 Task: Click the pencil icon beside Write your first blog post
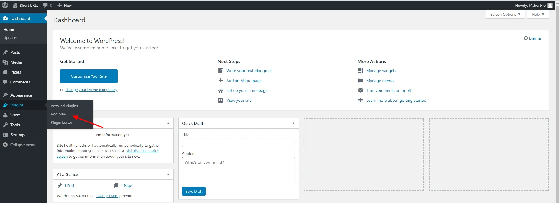(221, 70)
